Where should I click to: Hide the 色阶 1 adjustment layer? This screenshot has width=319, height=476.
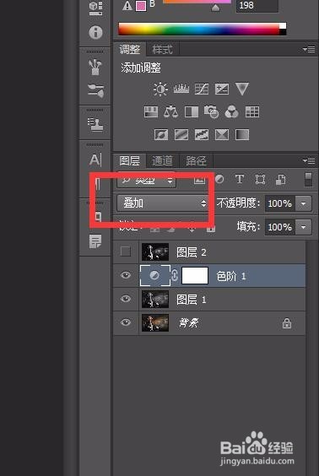[x=126, y=275]
